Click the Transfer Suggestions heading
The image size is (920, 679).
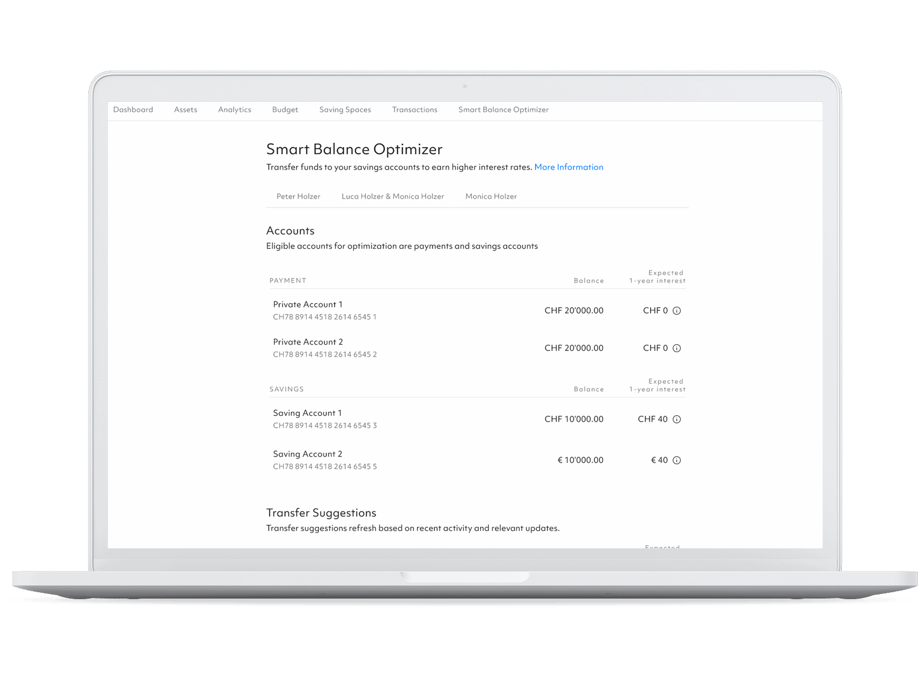[321, 513]
